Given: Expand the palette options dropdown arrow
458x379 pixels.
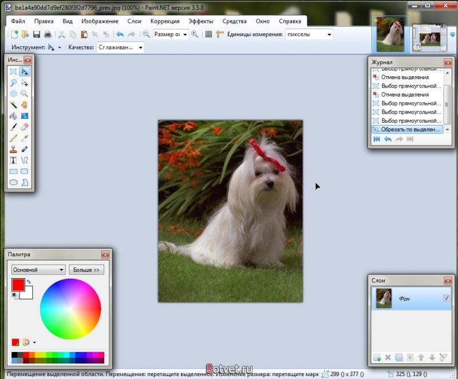Looking at the screenshot, I should (34, 342).
